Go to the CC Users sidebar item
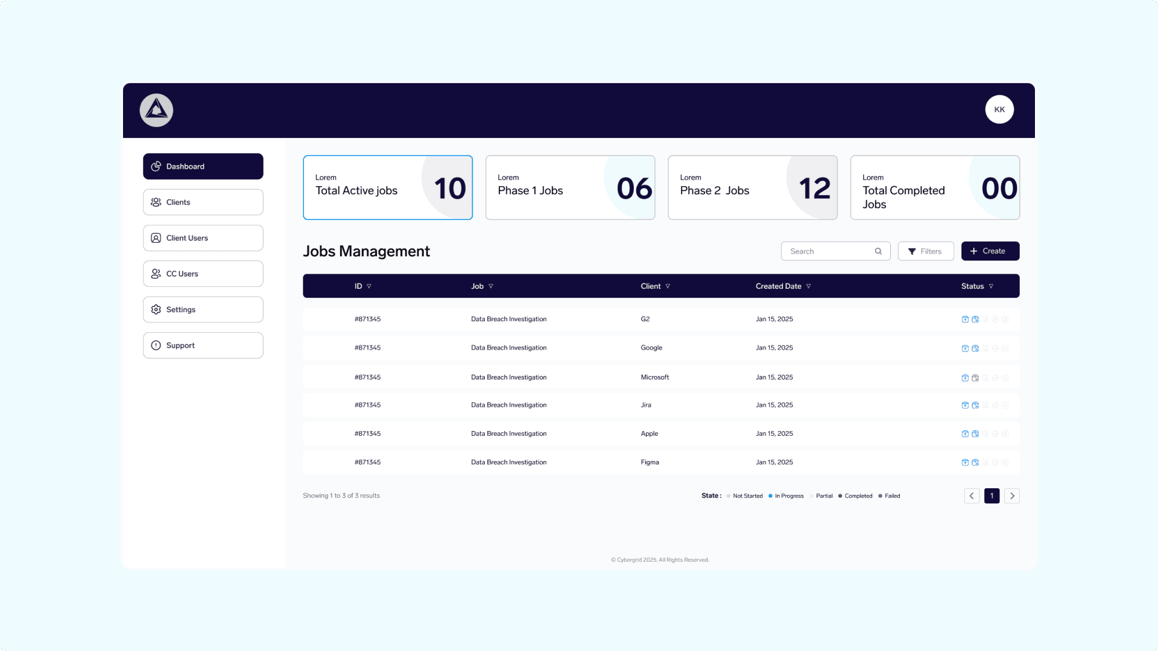Viewport: 1158px width, 651px height. 203,274
